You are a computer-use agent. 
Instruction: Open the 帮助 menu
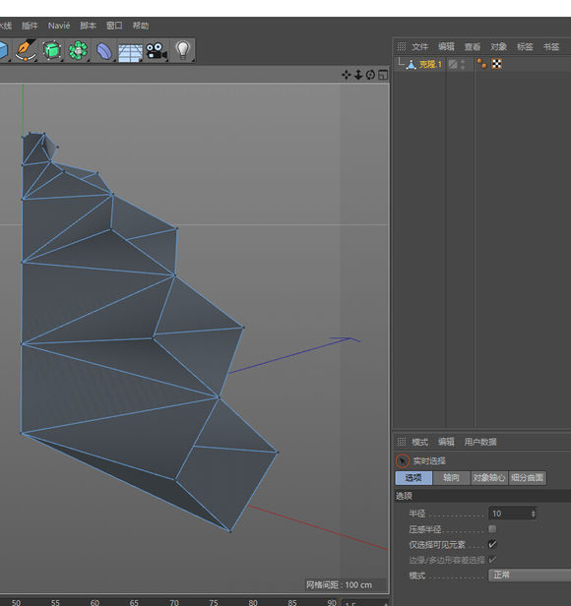point(141,26)
